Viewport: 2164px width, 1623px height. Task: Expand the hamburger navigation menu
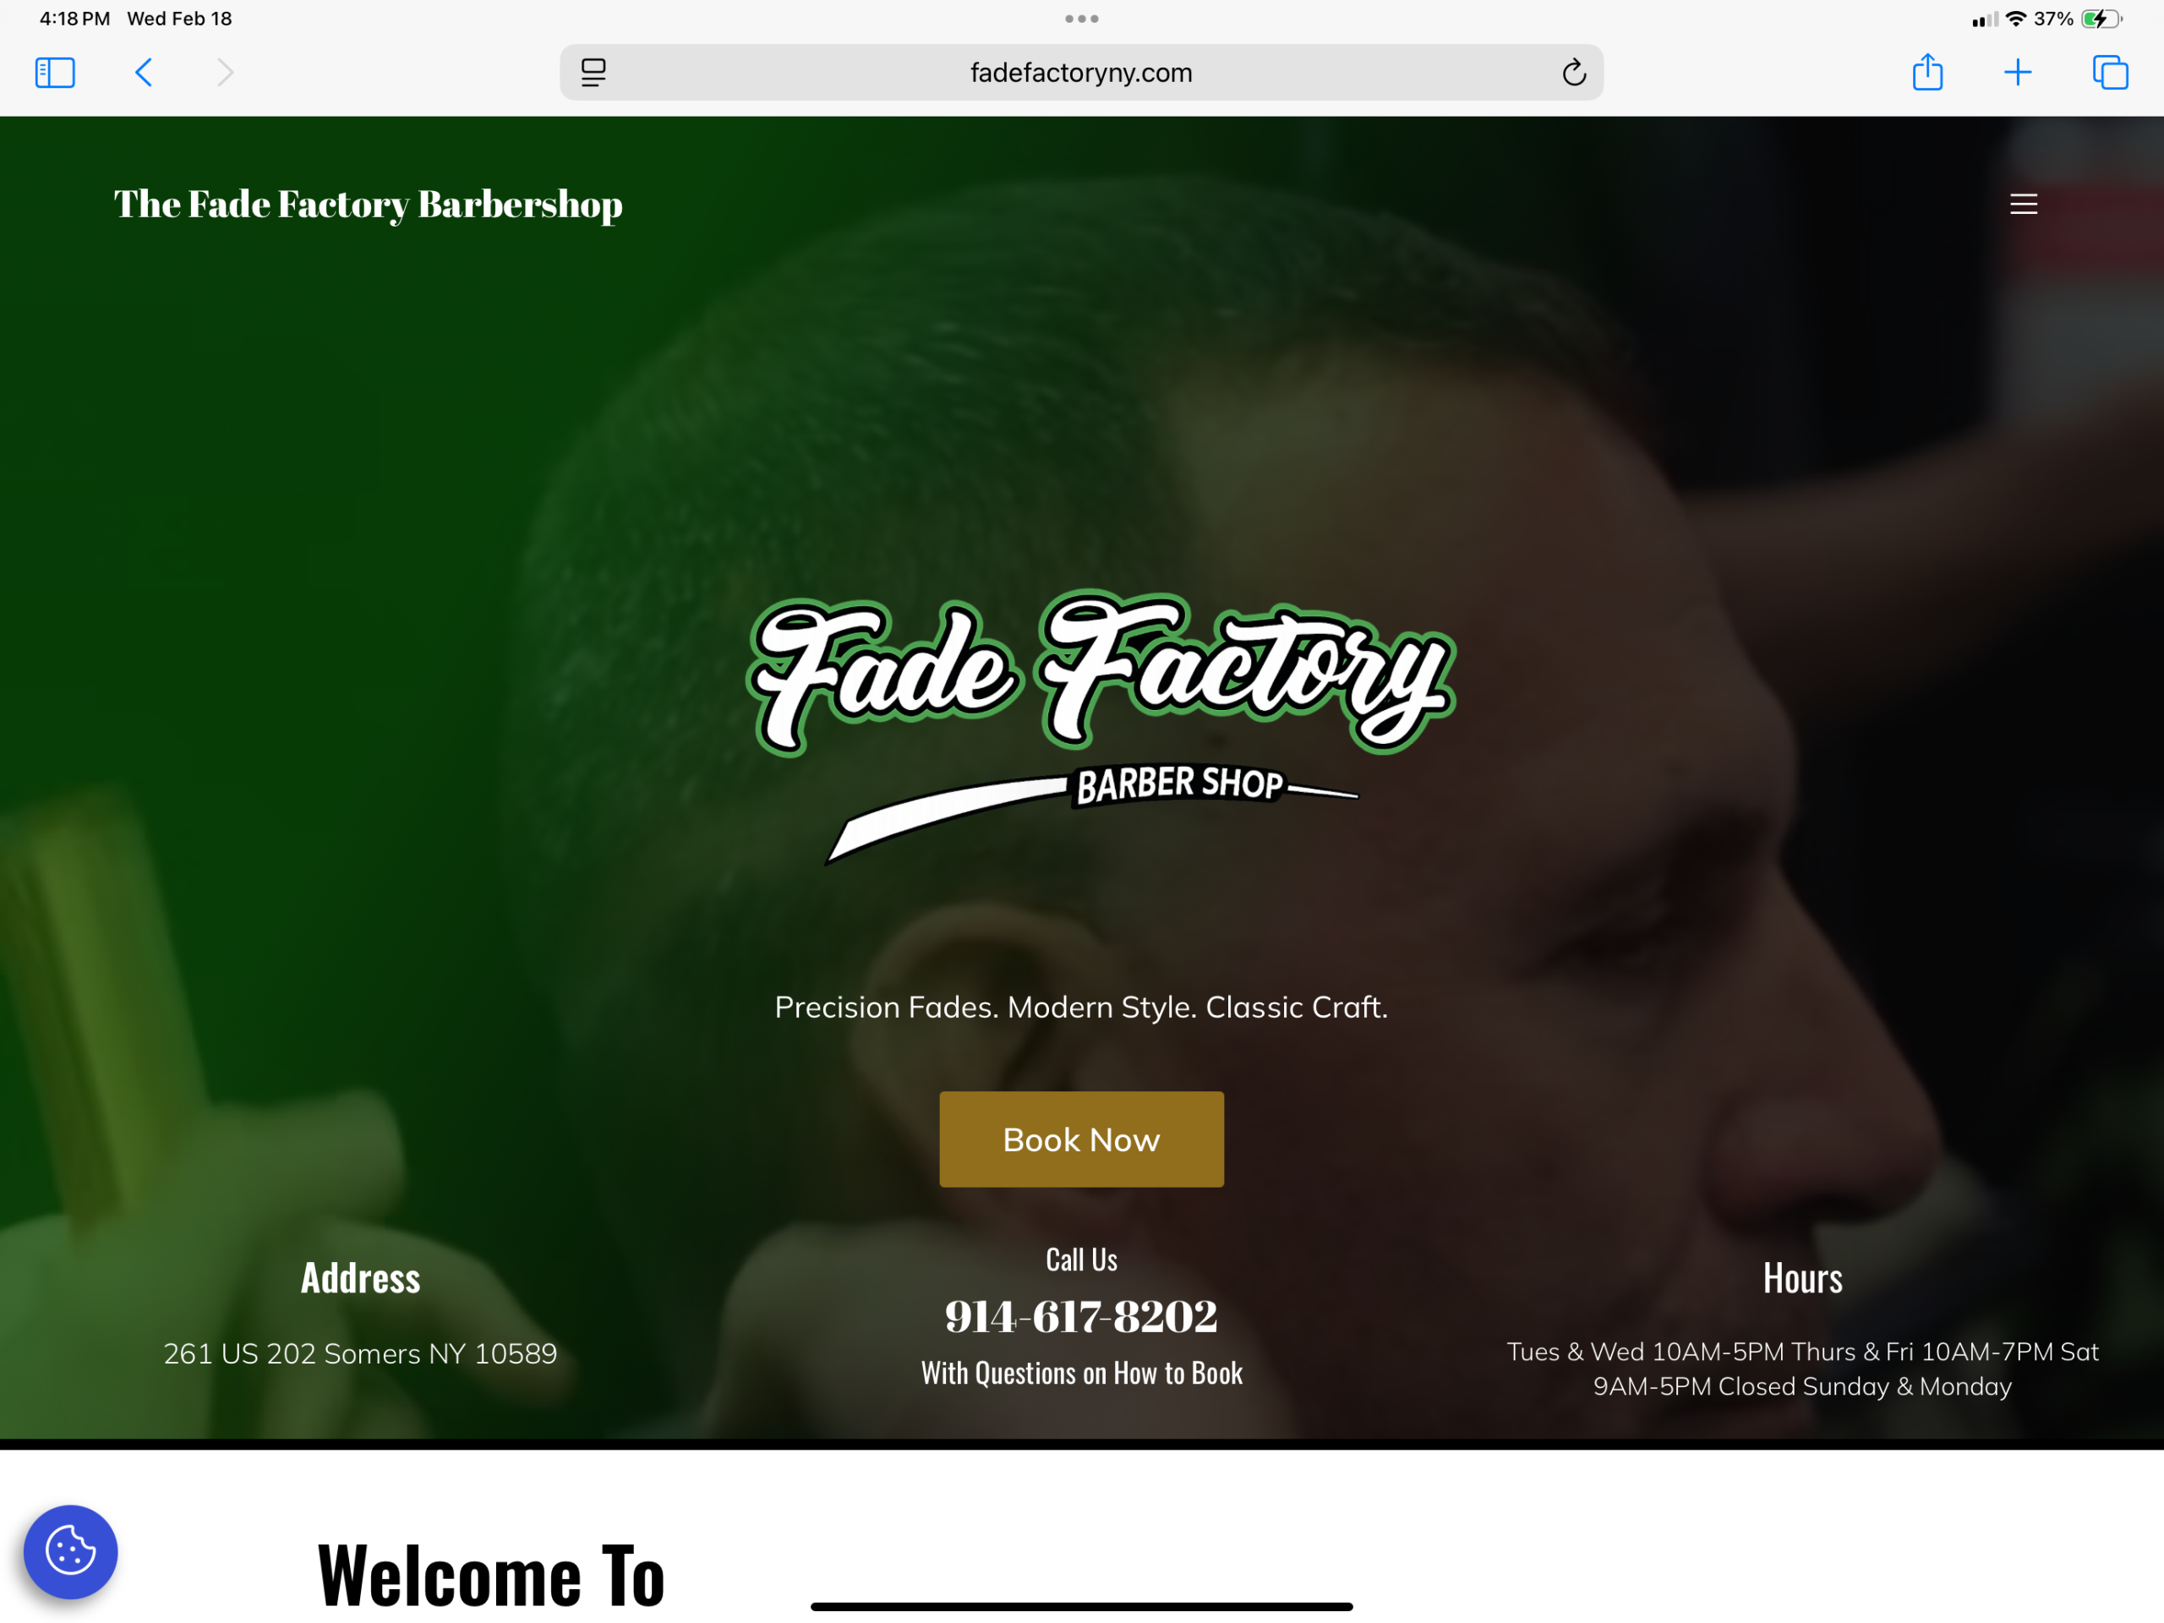coord(2023,204)
